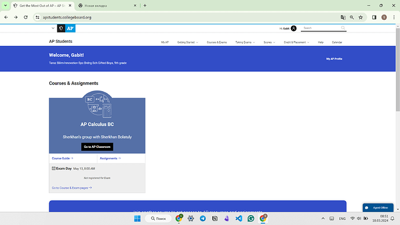400x225 pixels.
Task: Open the Assignments link
Action: click(110, 158)
